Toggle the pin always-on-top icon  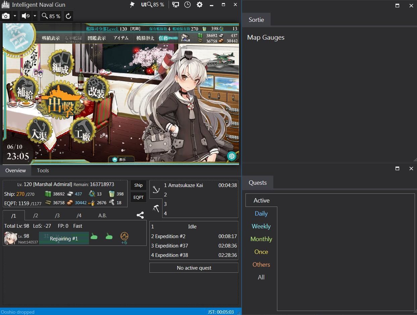click(132, 5)
